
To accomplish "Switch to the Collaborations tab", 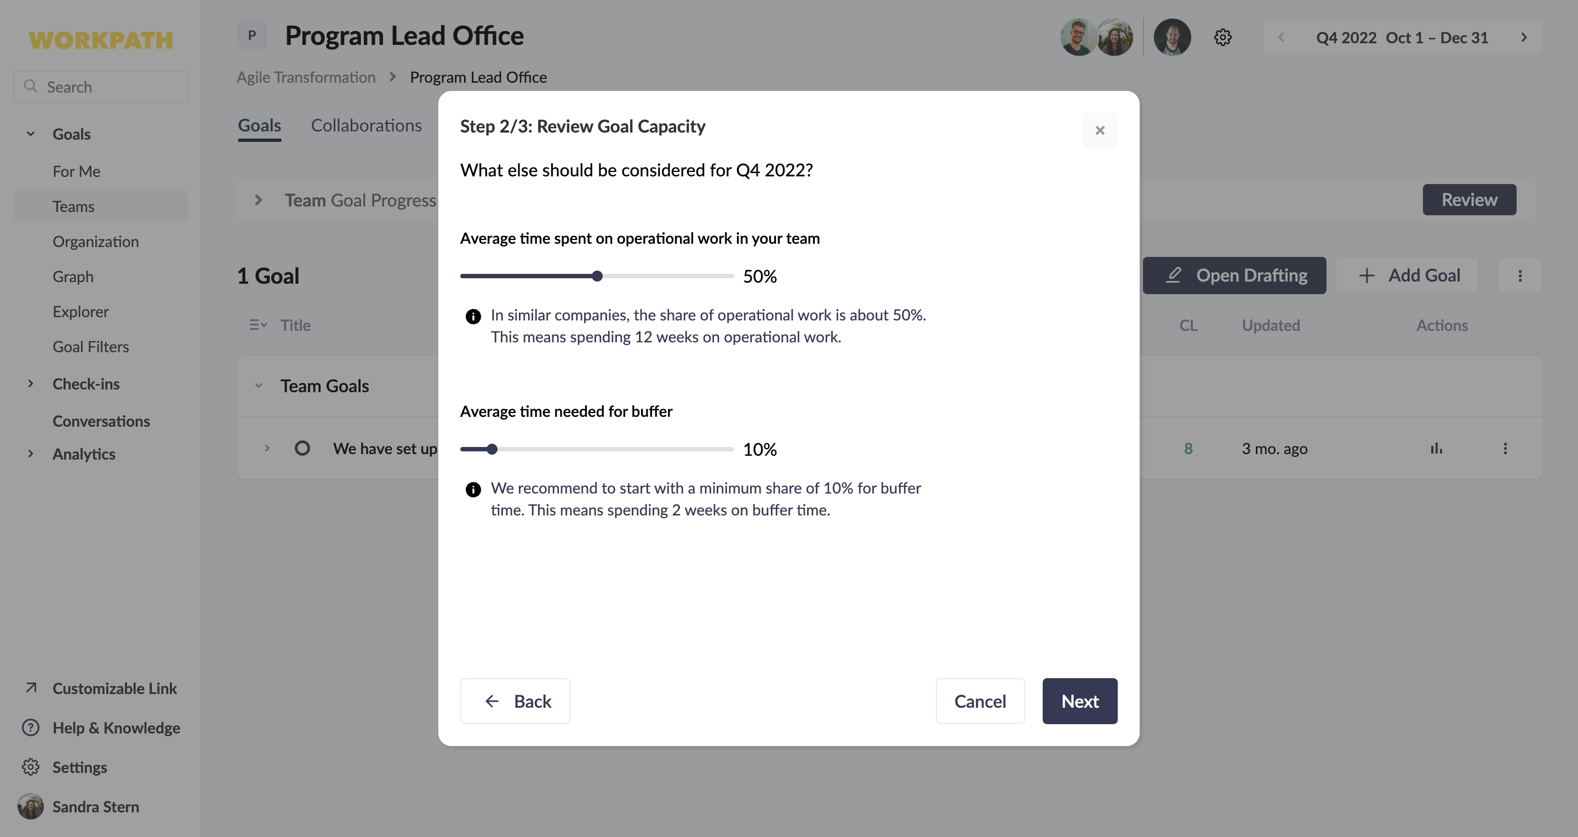I will coord(367,125).
